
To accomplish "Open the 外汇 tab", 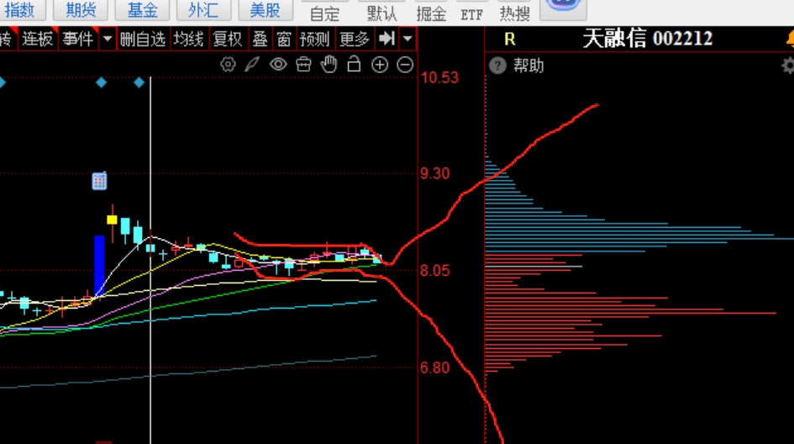I will pos(203,9).
